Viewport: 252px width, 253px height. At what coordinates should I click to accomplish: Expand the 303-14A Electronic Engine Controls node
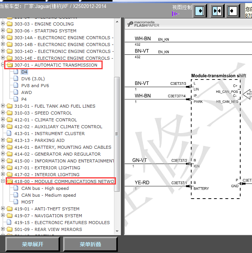tap(3, 37)
